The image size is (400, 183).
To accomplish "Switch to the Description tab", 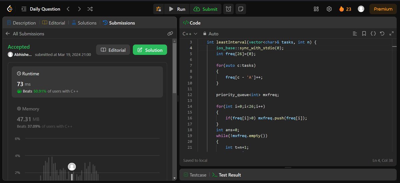I will (x=21, y=23).
